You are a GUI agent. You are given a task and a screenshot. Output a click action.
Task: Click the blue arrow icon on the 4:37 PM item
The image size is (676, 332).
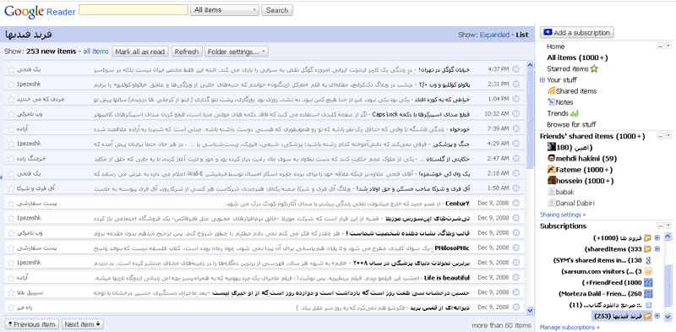tap(516, 69)
